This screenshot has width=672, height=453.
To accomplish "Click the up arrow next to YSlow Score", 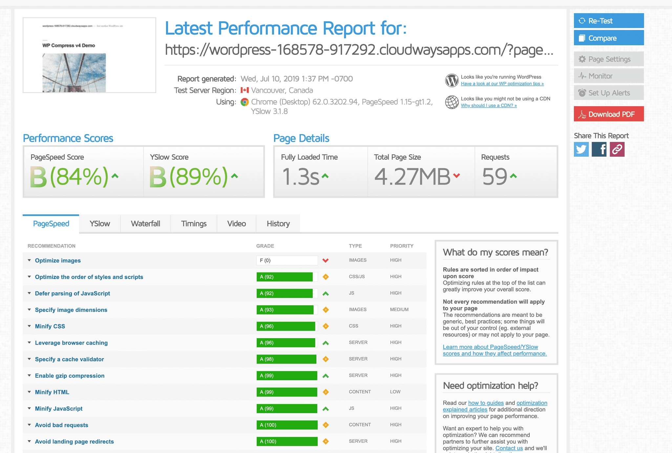I will pos(234,176).
